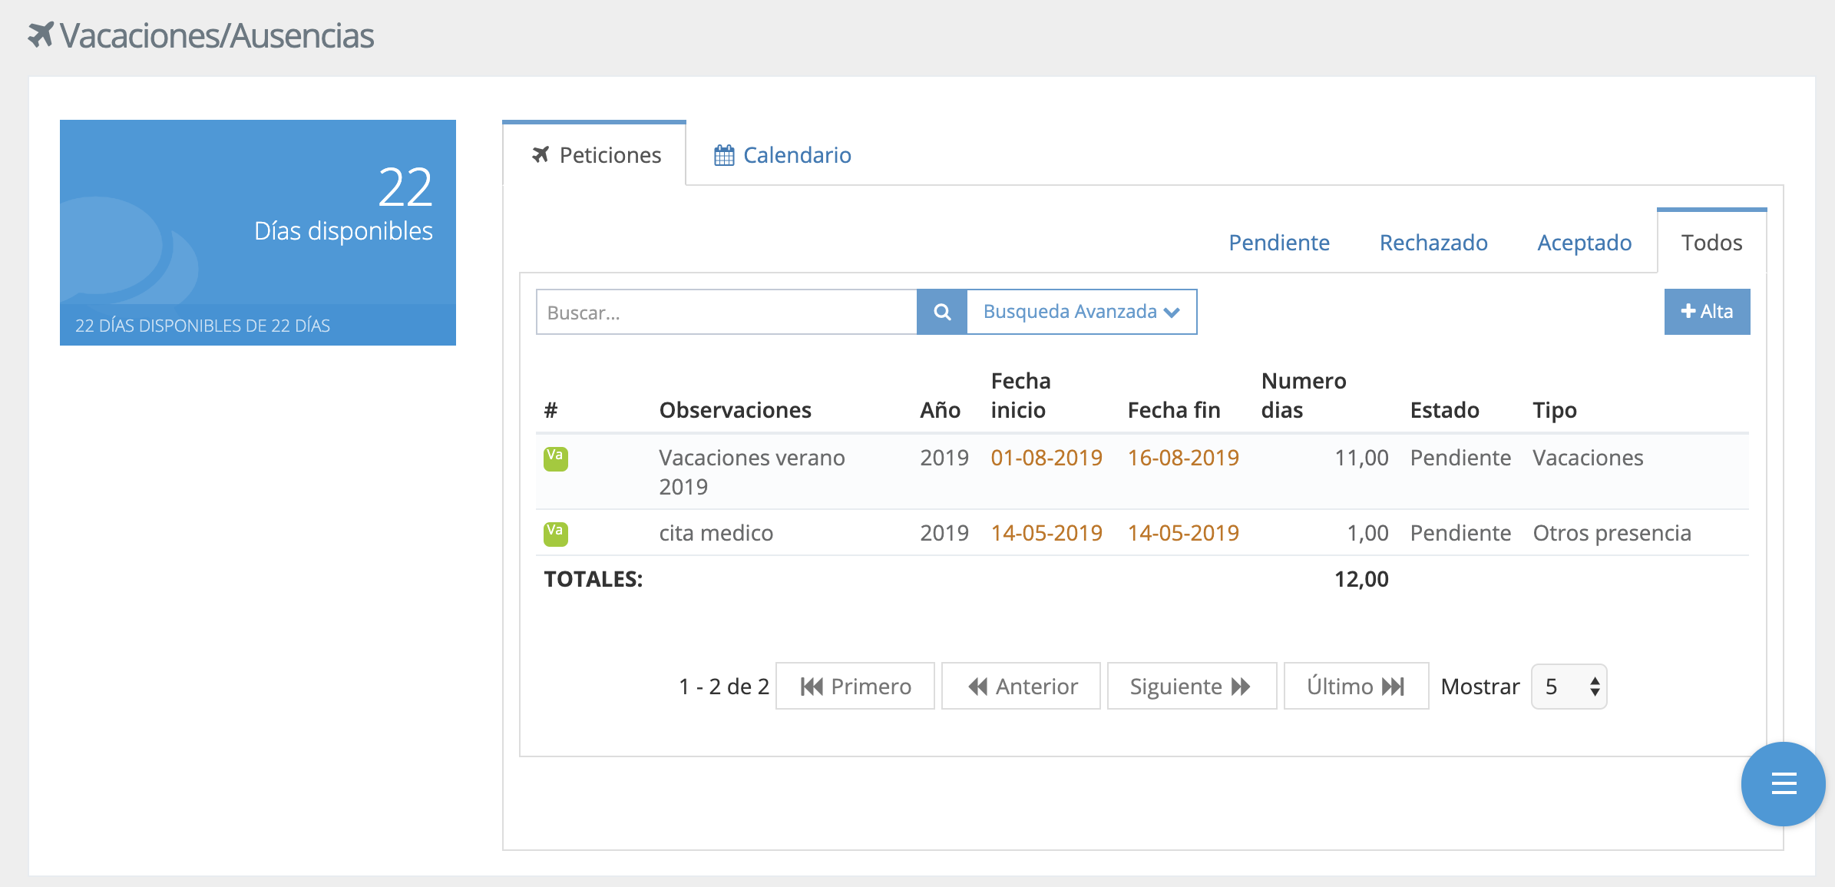
Task: Click 'Vacaciones' type cell
Action: (1588, 458)
